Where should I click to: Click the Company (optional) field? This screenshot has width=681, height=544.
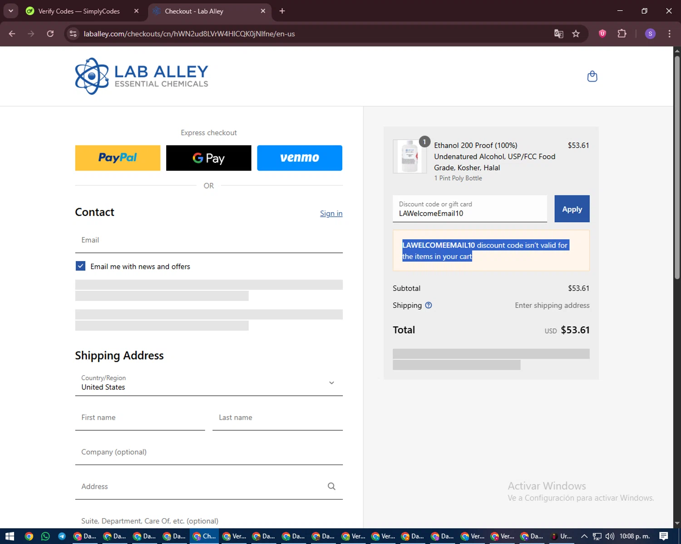[209, 452]
